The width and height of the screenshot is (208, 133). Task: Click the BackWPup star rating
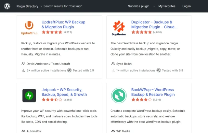click(142, 100)
